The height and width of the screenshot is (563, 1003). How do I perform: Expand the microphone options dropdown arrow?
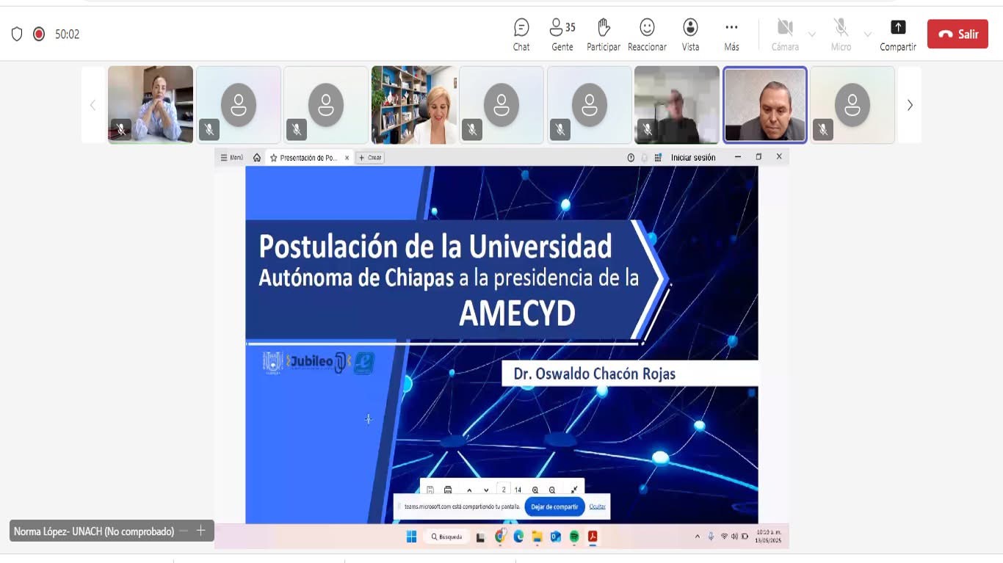[867, 34]
